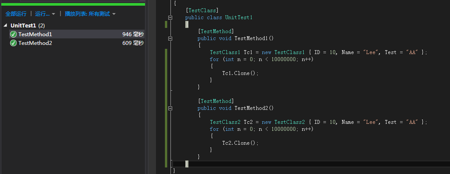Collapse the UnitTest1 group in the test list
This screenshot has height=174, width=450.
(6, 25)
